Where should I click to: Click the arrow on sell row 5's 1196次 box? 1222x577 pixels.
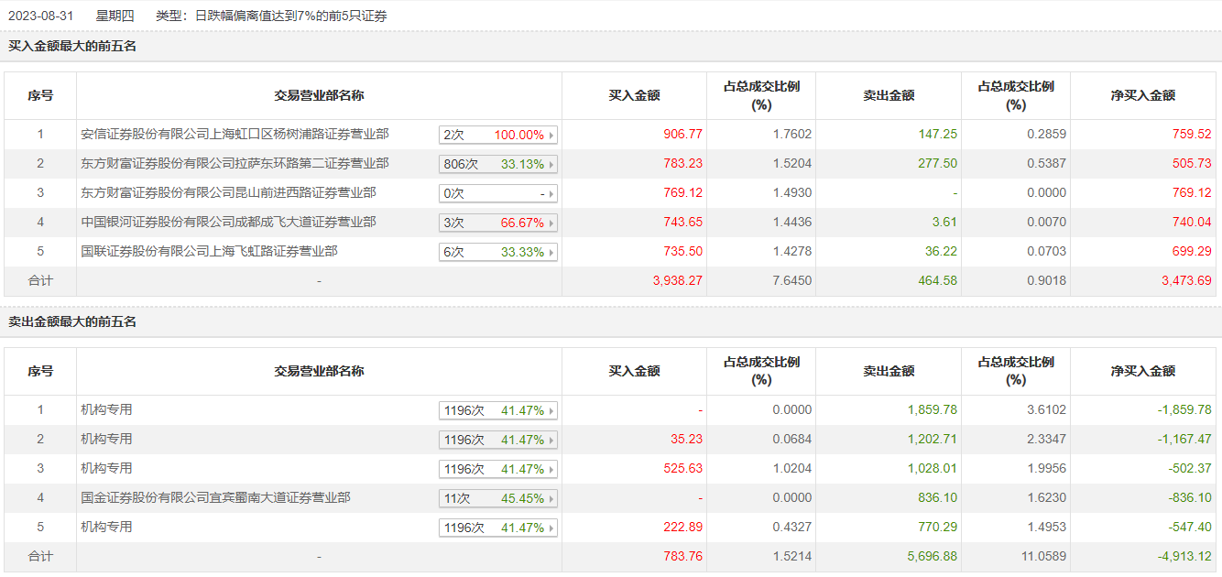[551, 528]
